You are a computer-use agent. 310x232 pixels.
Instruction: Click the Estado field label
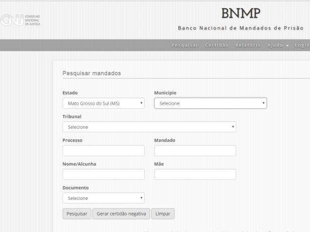pyautogui.click(x=70, y=93)
